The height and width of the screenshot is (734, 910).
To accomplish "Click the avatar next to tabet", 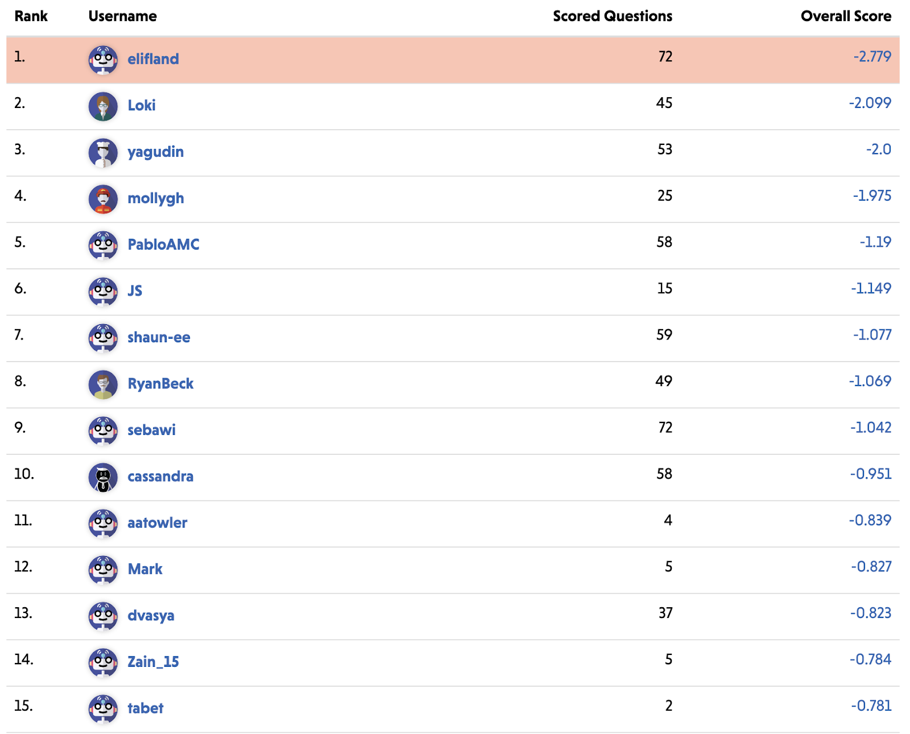I will 103,709.
